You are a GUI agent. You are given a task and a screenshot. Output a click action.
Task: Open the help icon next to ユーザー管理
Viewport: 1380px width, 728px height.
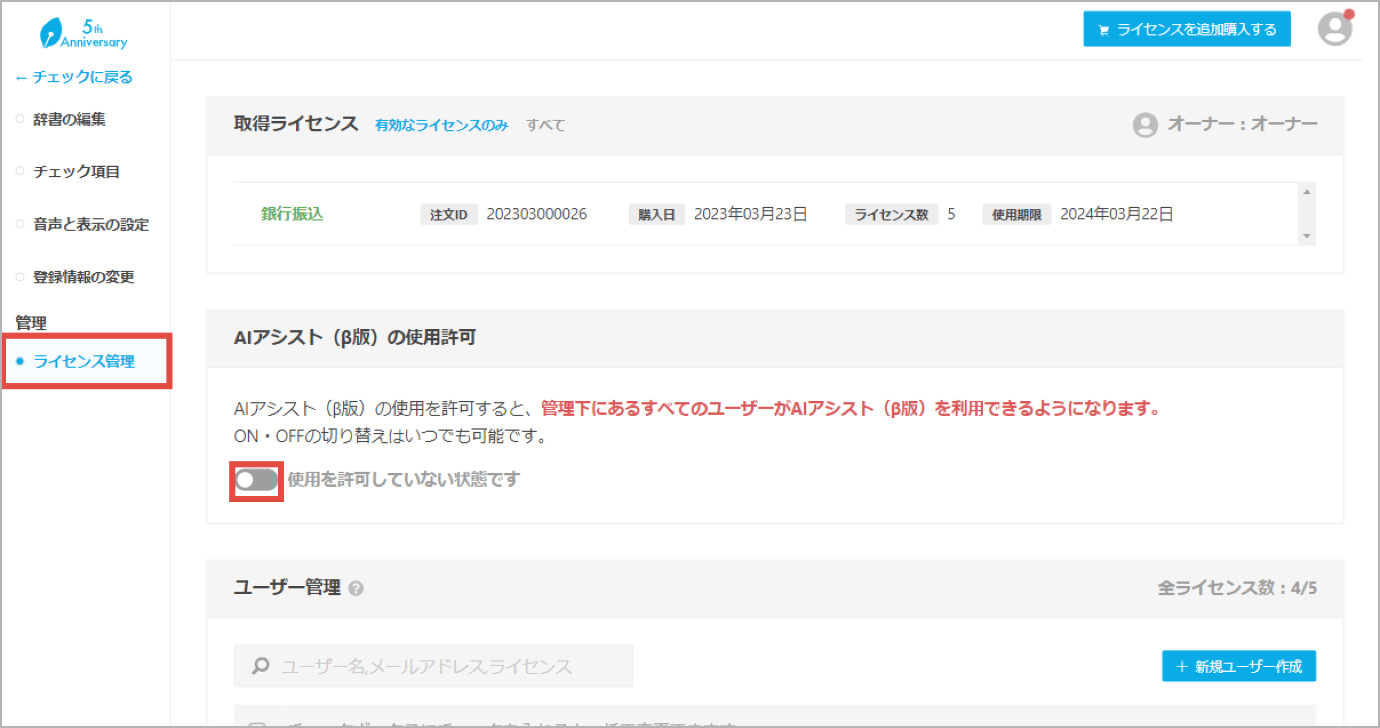click(356, 588)
